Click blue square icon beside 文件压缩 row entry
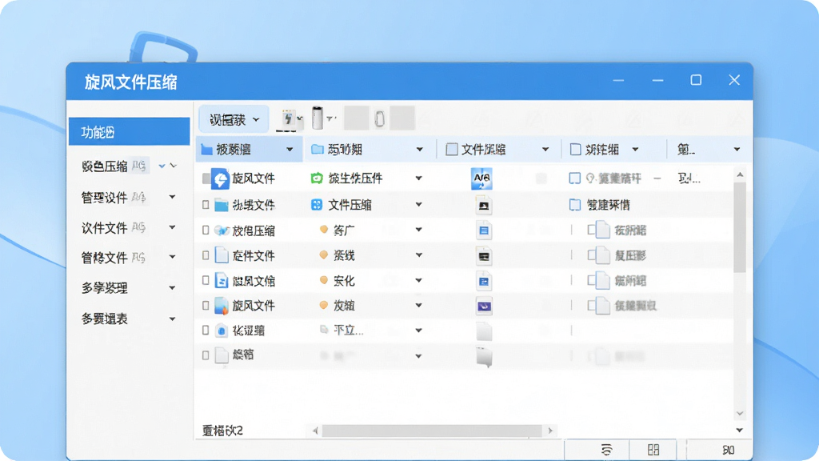Viewport: 819px width, 461px height. click(317, 205)
